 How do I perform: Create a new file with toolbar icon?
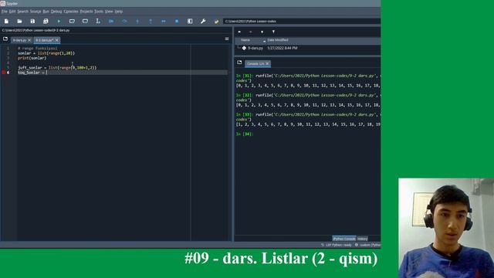6,21
